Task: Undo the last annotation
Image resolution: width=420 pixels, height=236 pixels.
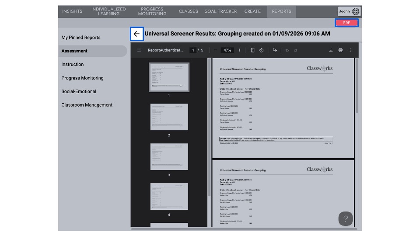Action: 287,50
